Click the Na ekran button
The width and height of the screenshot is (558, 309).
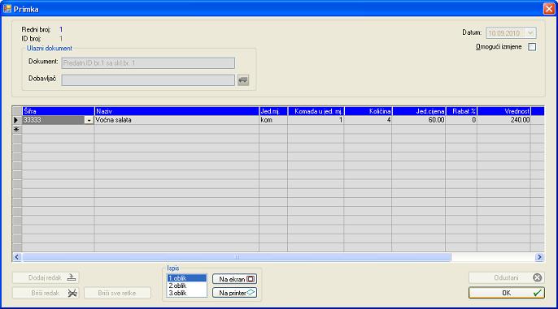click(x=235, y=279)
